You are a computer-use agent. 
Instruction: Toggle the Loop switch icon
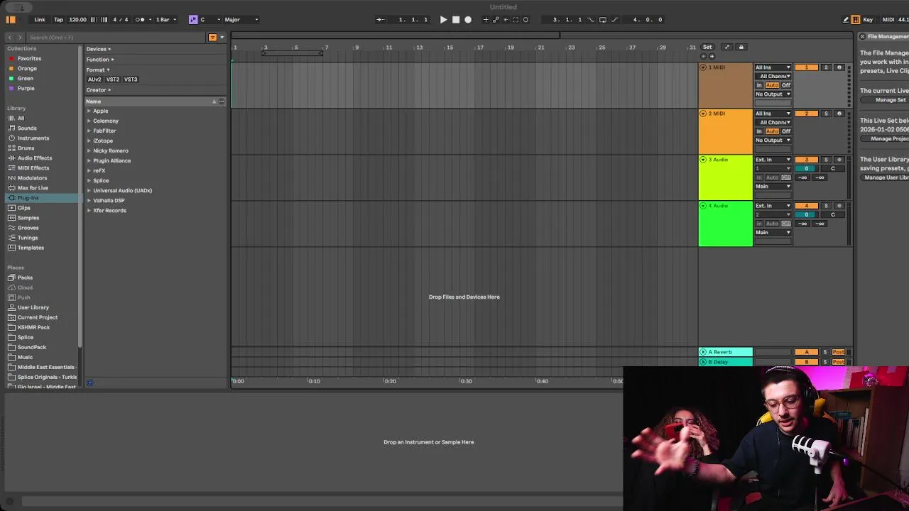603,20
